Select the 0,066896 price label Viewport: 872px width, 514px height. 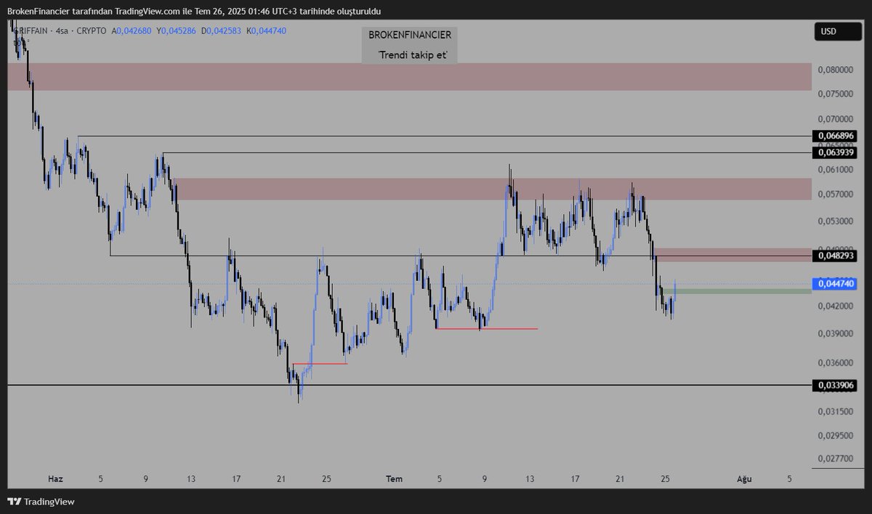coord(836,136)
